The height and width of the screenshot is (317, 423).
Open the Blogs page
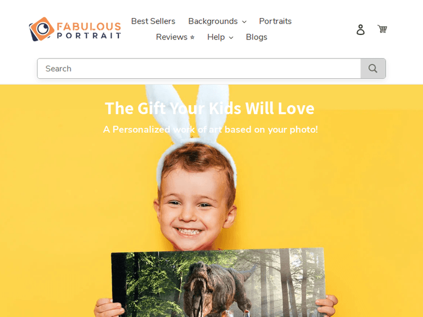[x=256, y=37]
